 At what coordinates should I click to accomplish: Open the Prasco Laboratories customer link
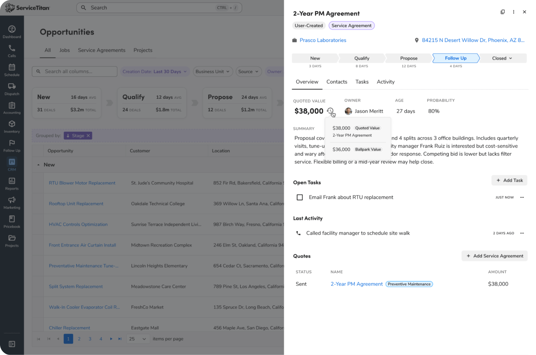click(x=323, y=40)
